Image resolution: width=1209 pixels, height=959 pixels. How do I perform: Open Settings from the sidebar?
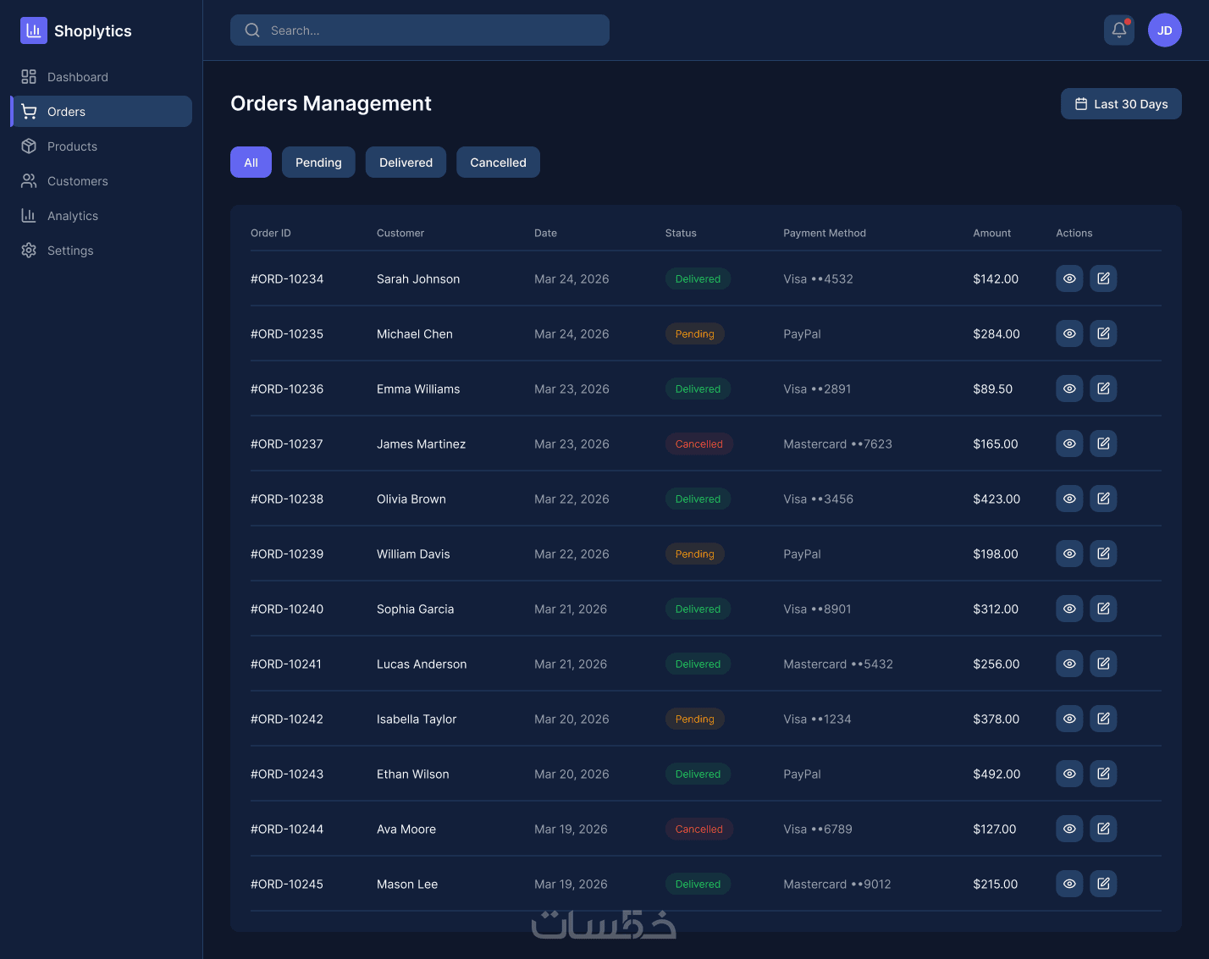102,251
